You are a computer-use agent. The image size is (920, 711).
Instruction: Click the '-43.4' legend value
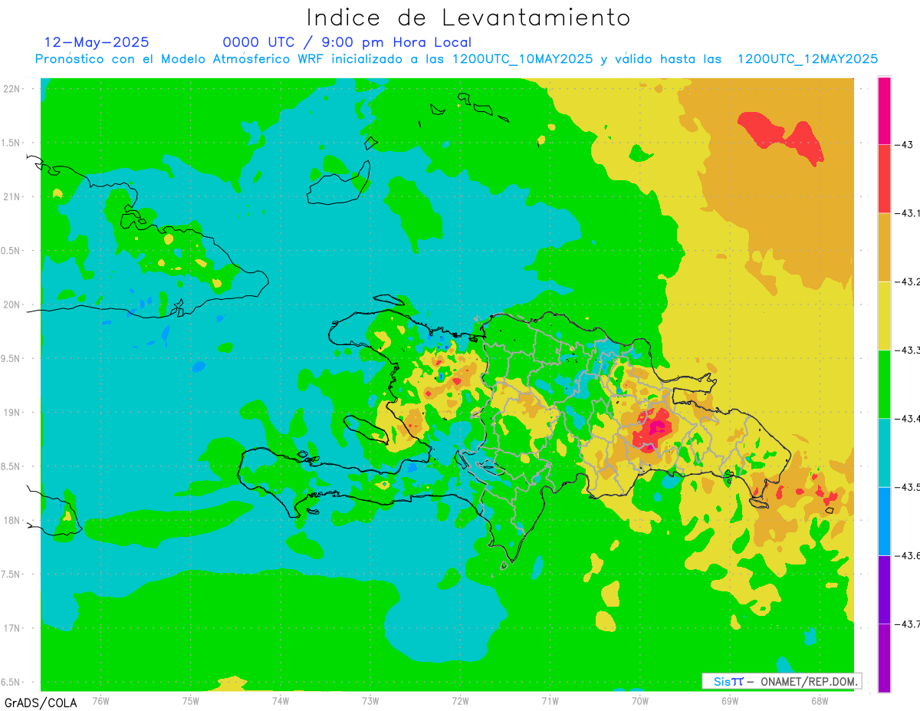pyautogui.click(x=909, y=418)
